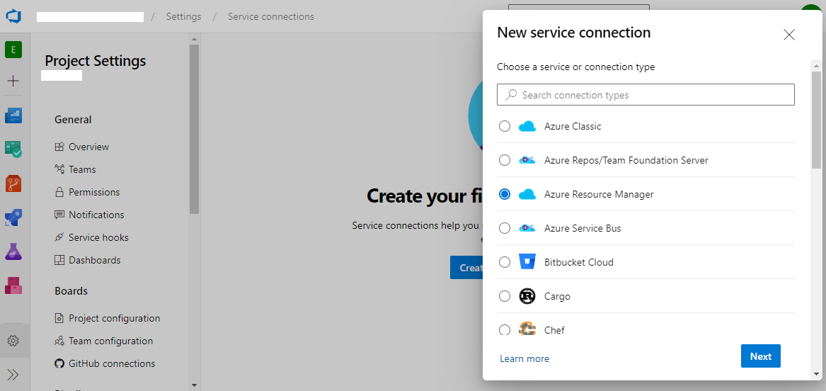
Task: Select the Bitbucket Cloud radio button
Action: click(x=505, y=262)
